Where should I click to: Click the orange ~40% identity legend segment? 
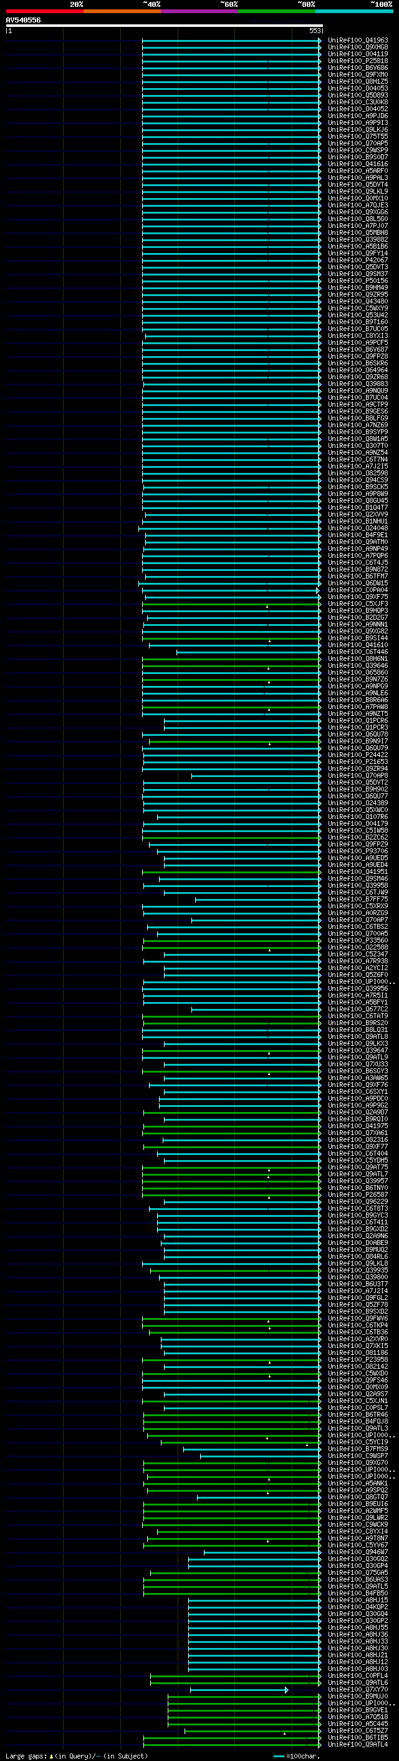pyautogui.click(x=122, y=11)
